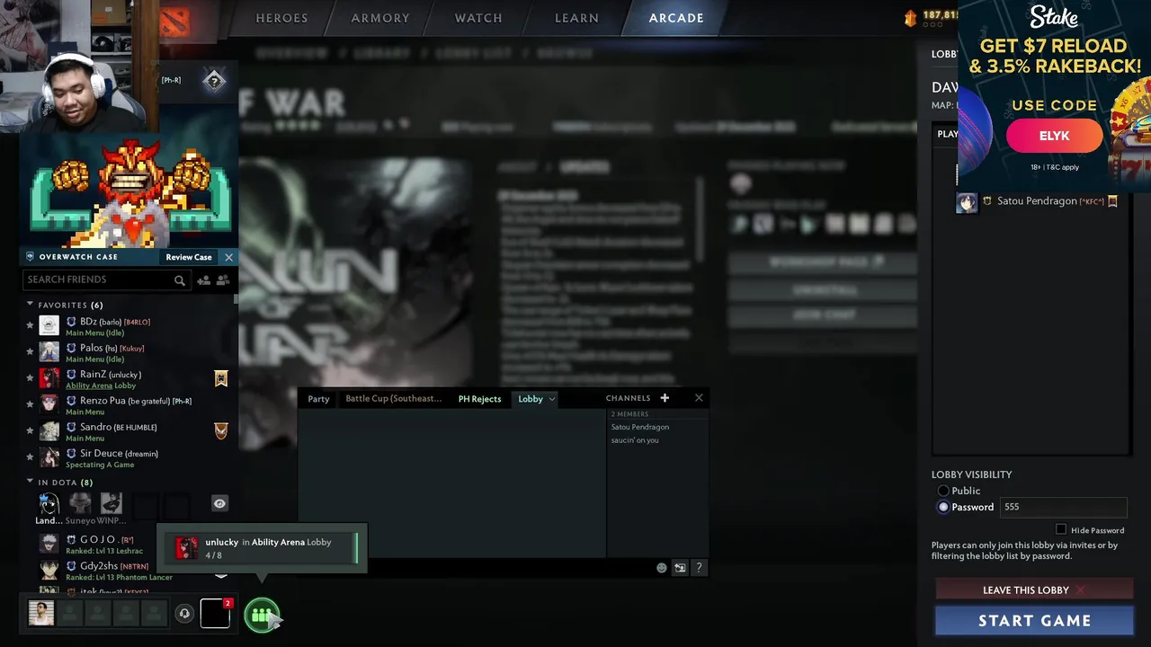
Task: Open the friends list green button
Action: (x=262, y=616)
